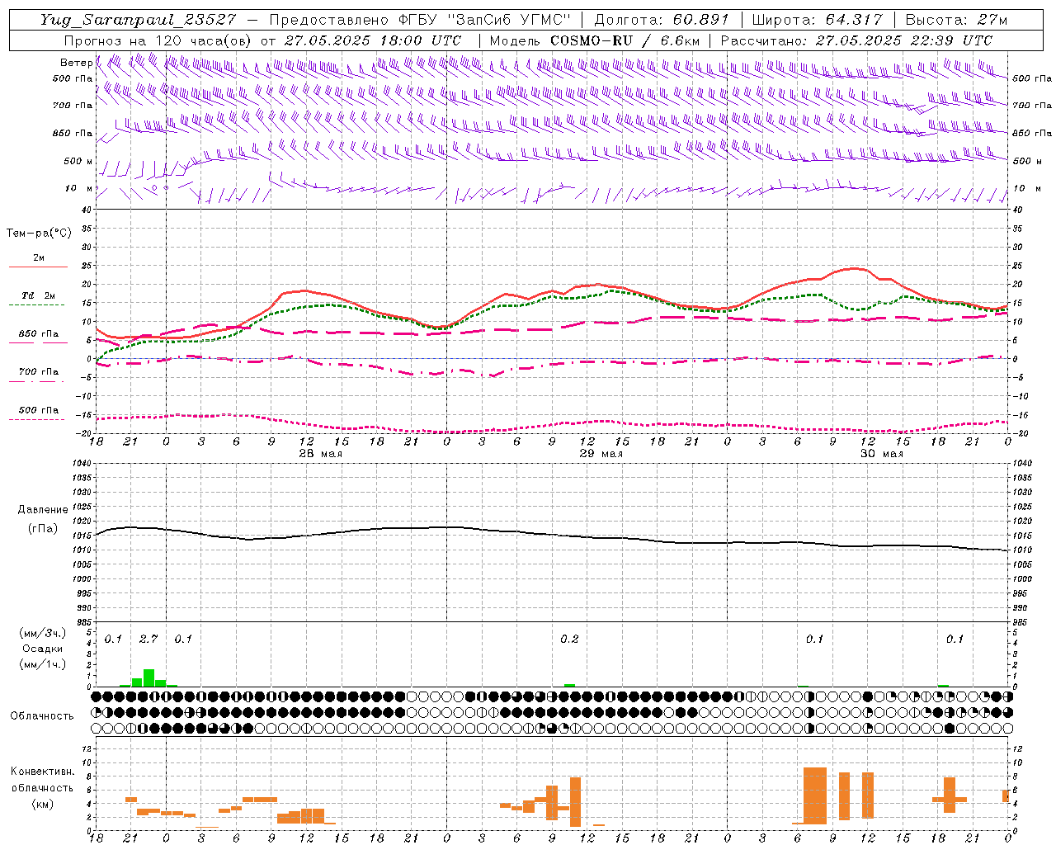The height and width of the screenshot is (845, 1056).
Task: Click the Осадки precipitation label
Action: coord(43,649)
